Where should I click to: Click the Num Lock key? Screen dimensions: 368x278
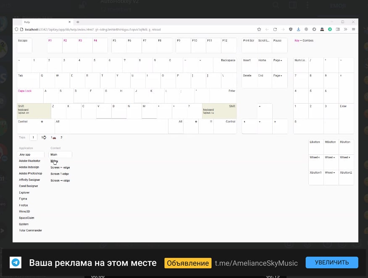tap(301, 65)
